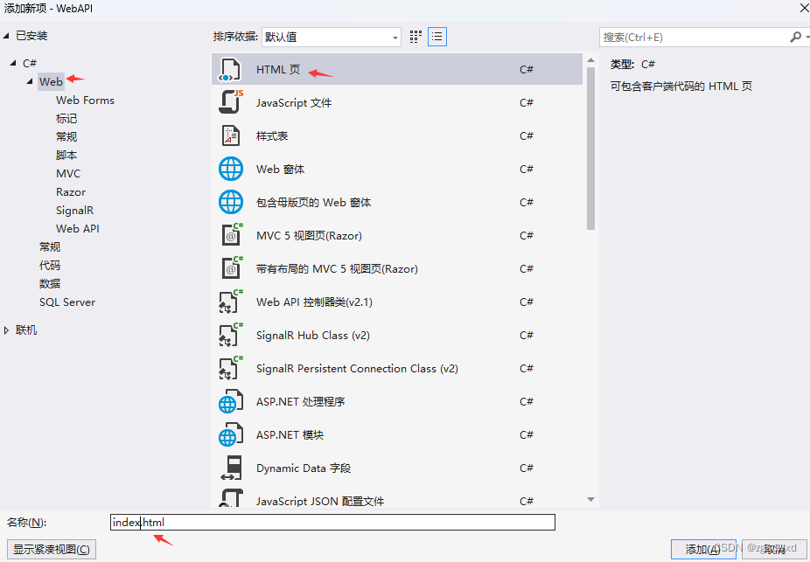
Task: Click the Dynamic Data 字段 icon
Action: coord(231,468)
